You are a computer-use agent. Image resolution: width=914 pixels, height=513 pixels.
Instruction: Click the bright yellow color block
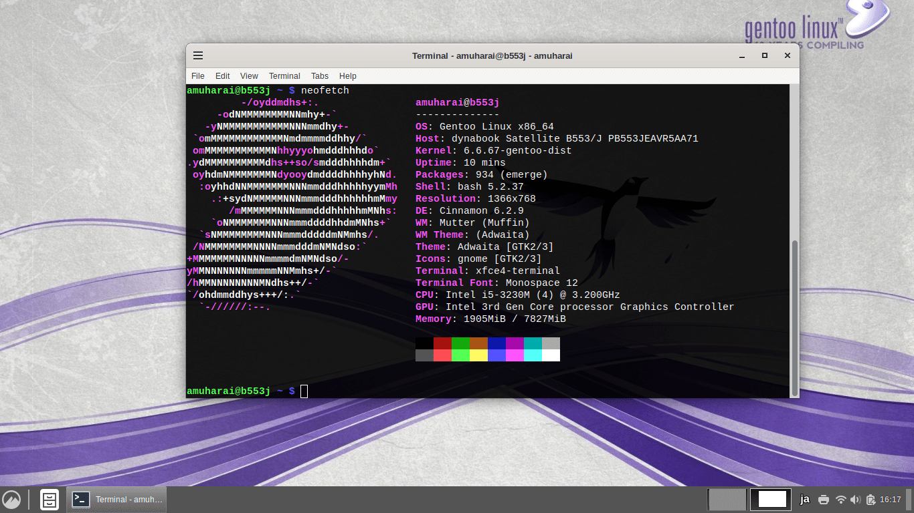point(478,355)
